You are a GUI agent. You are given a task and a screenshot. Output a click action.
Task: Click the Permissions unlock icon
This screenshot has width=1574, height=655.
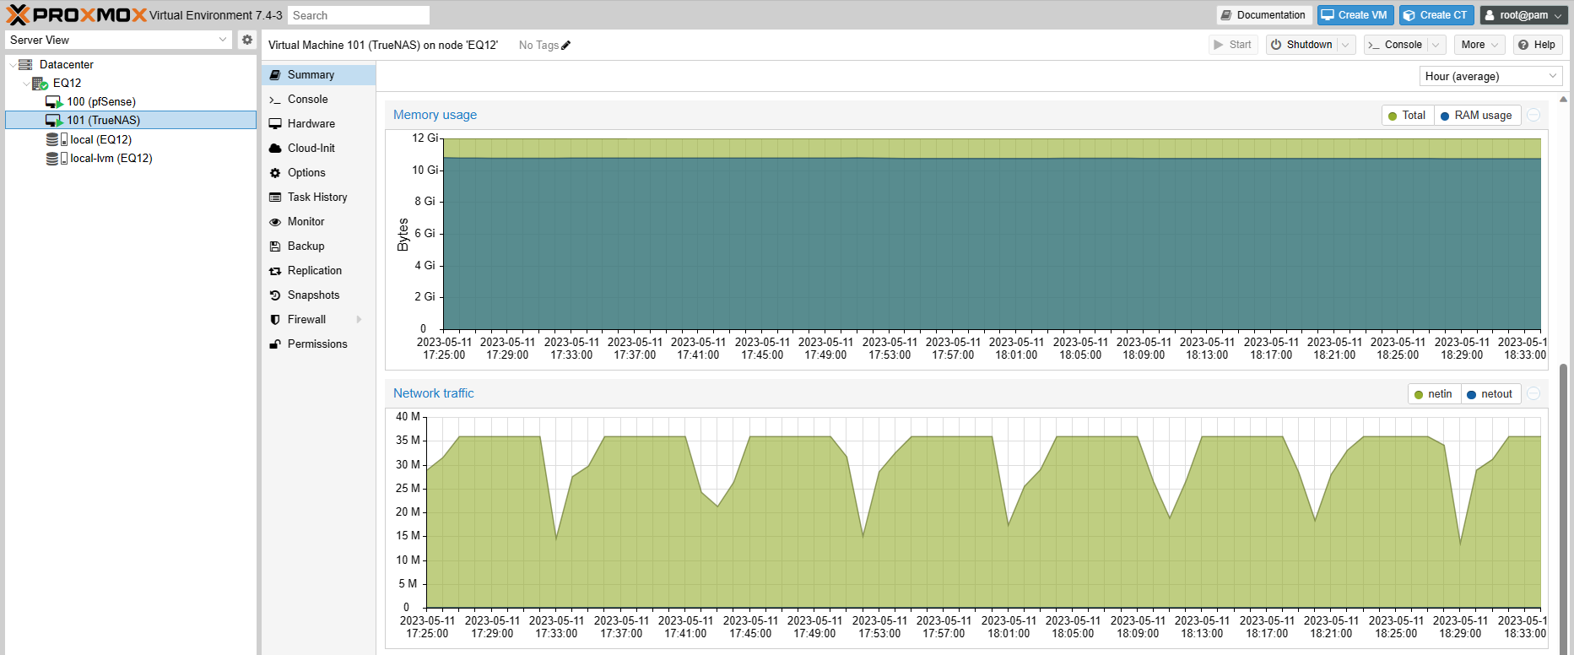(275, 344)
